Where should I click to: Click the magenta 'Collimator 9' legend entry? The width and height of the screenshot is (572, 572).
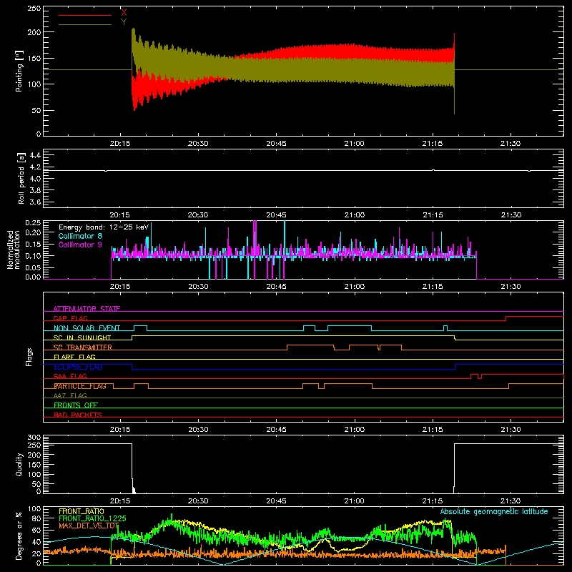pos(80,245)
